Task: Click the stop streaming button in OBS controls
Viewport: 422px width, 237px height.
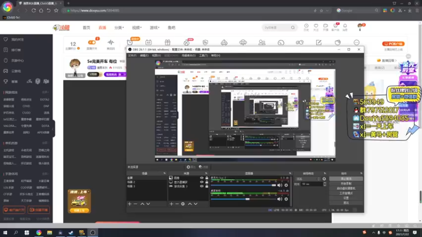Action: click(346, 179)
